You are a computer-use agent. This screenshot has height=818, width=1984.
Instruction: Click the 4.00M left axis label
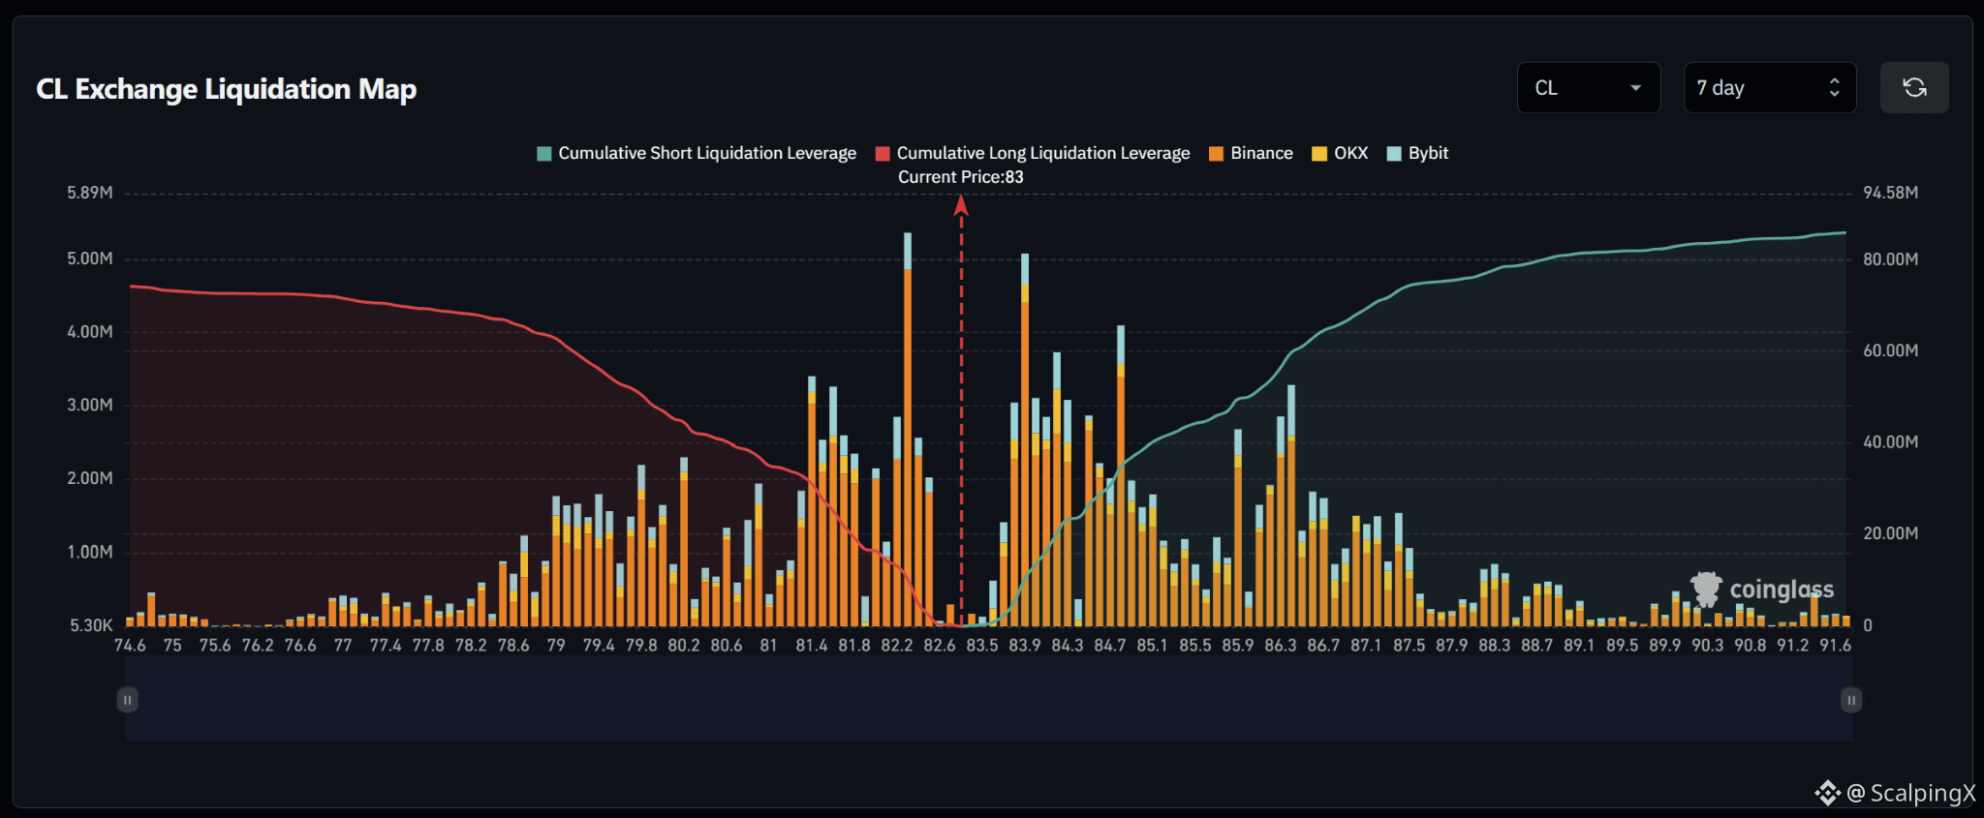[x=90, y=332]
